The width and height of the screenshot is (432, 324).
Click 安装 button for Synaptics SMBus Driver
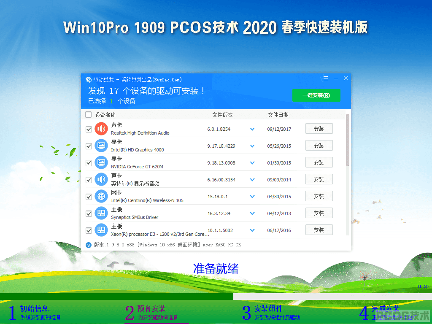(x=319, y=213)
